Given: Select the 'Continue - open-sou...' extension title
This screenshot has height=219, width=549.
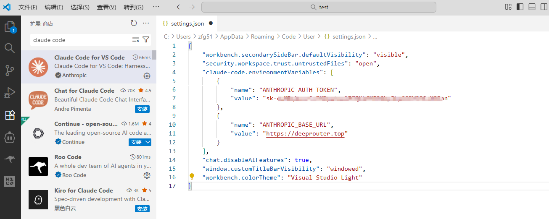Looking at the screenshot, I should pos(85,124).
